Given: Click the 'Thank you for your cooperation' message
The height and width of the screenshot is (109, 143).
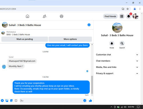Looking at the screenshot, I should 51,87.
